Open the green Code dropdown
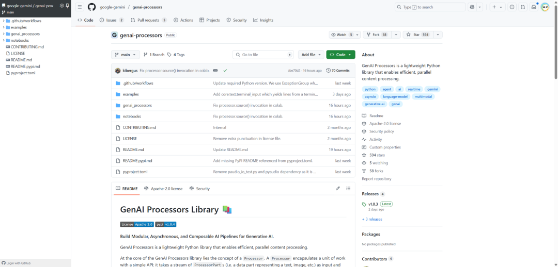This screenshot has width=558, height=267. click(340, 55)
